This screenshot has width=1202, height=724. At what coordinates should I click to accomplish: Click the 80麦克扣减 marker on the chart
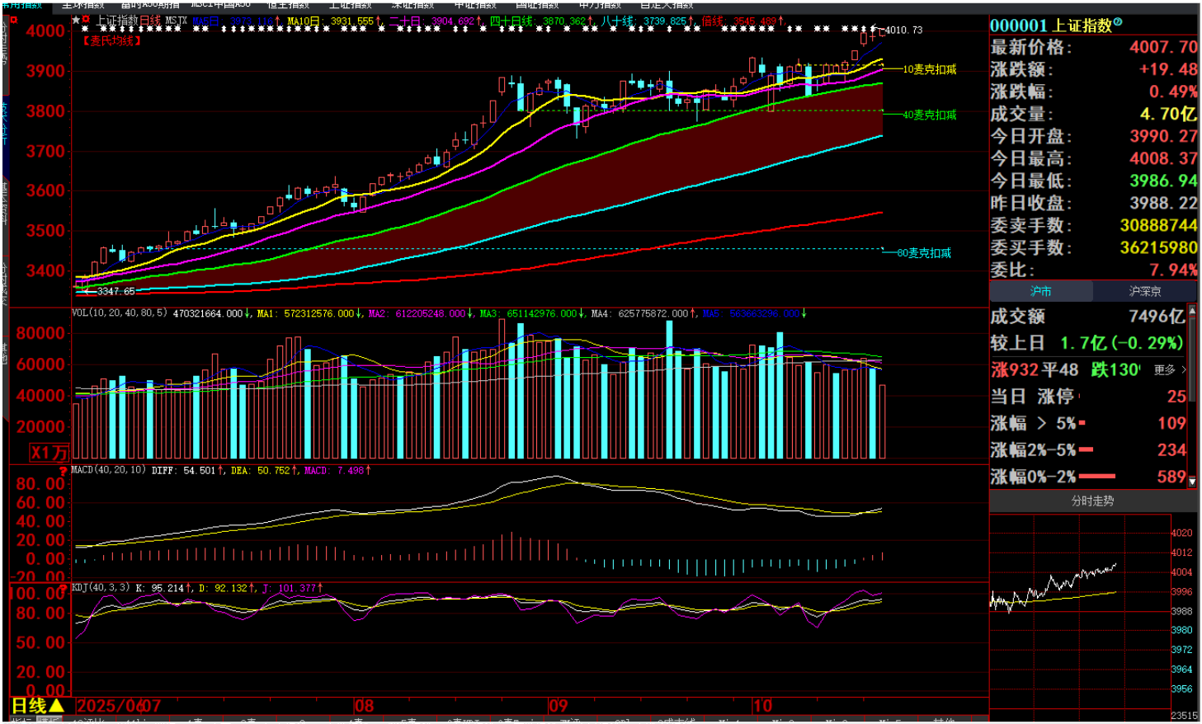pyautogui.click(x=924, y=253)
